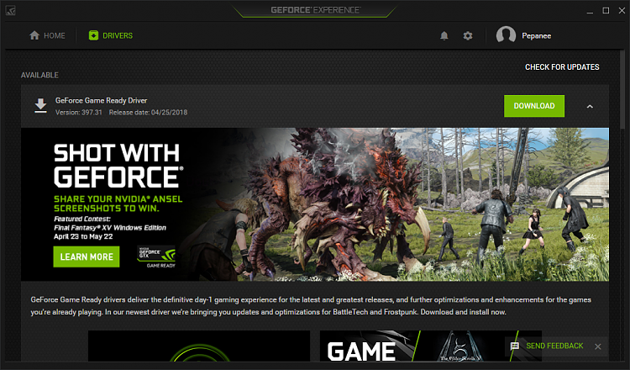630x370 pixels.
Task: Click the Pepanee profile avatar
Action: [x=506, y=35]
